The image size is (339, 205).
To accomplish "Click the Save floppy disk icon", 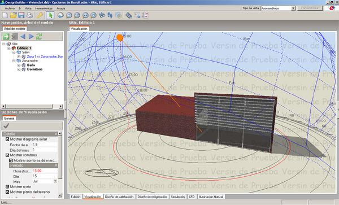I will [21, 15].
